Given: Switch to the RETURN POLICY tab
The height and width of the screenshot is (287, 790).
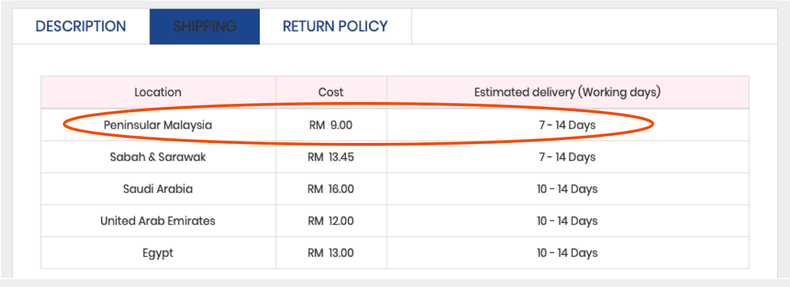Looking at the screenshot, I should point(335,26).
